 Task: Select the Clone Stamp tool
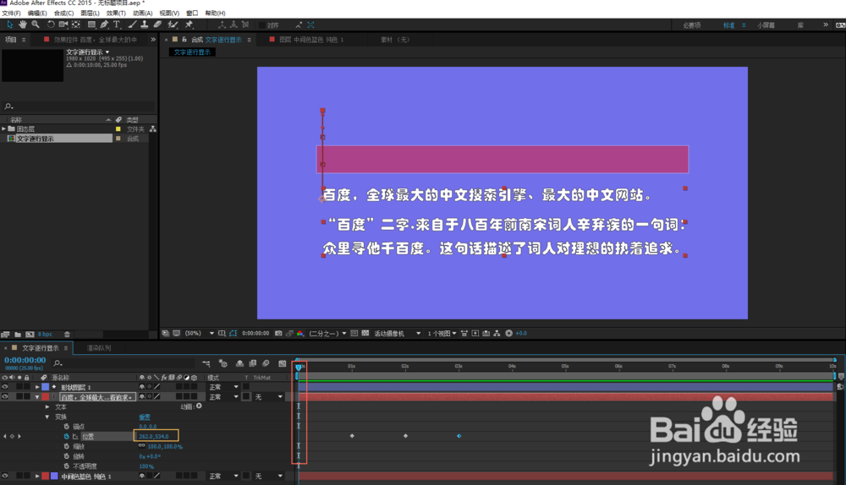(145, 25)
